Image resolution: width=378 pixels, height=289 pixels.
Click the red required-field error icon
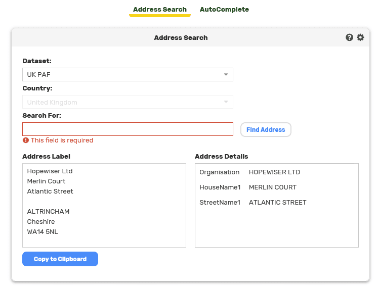tap(26, 140)
